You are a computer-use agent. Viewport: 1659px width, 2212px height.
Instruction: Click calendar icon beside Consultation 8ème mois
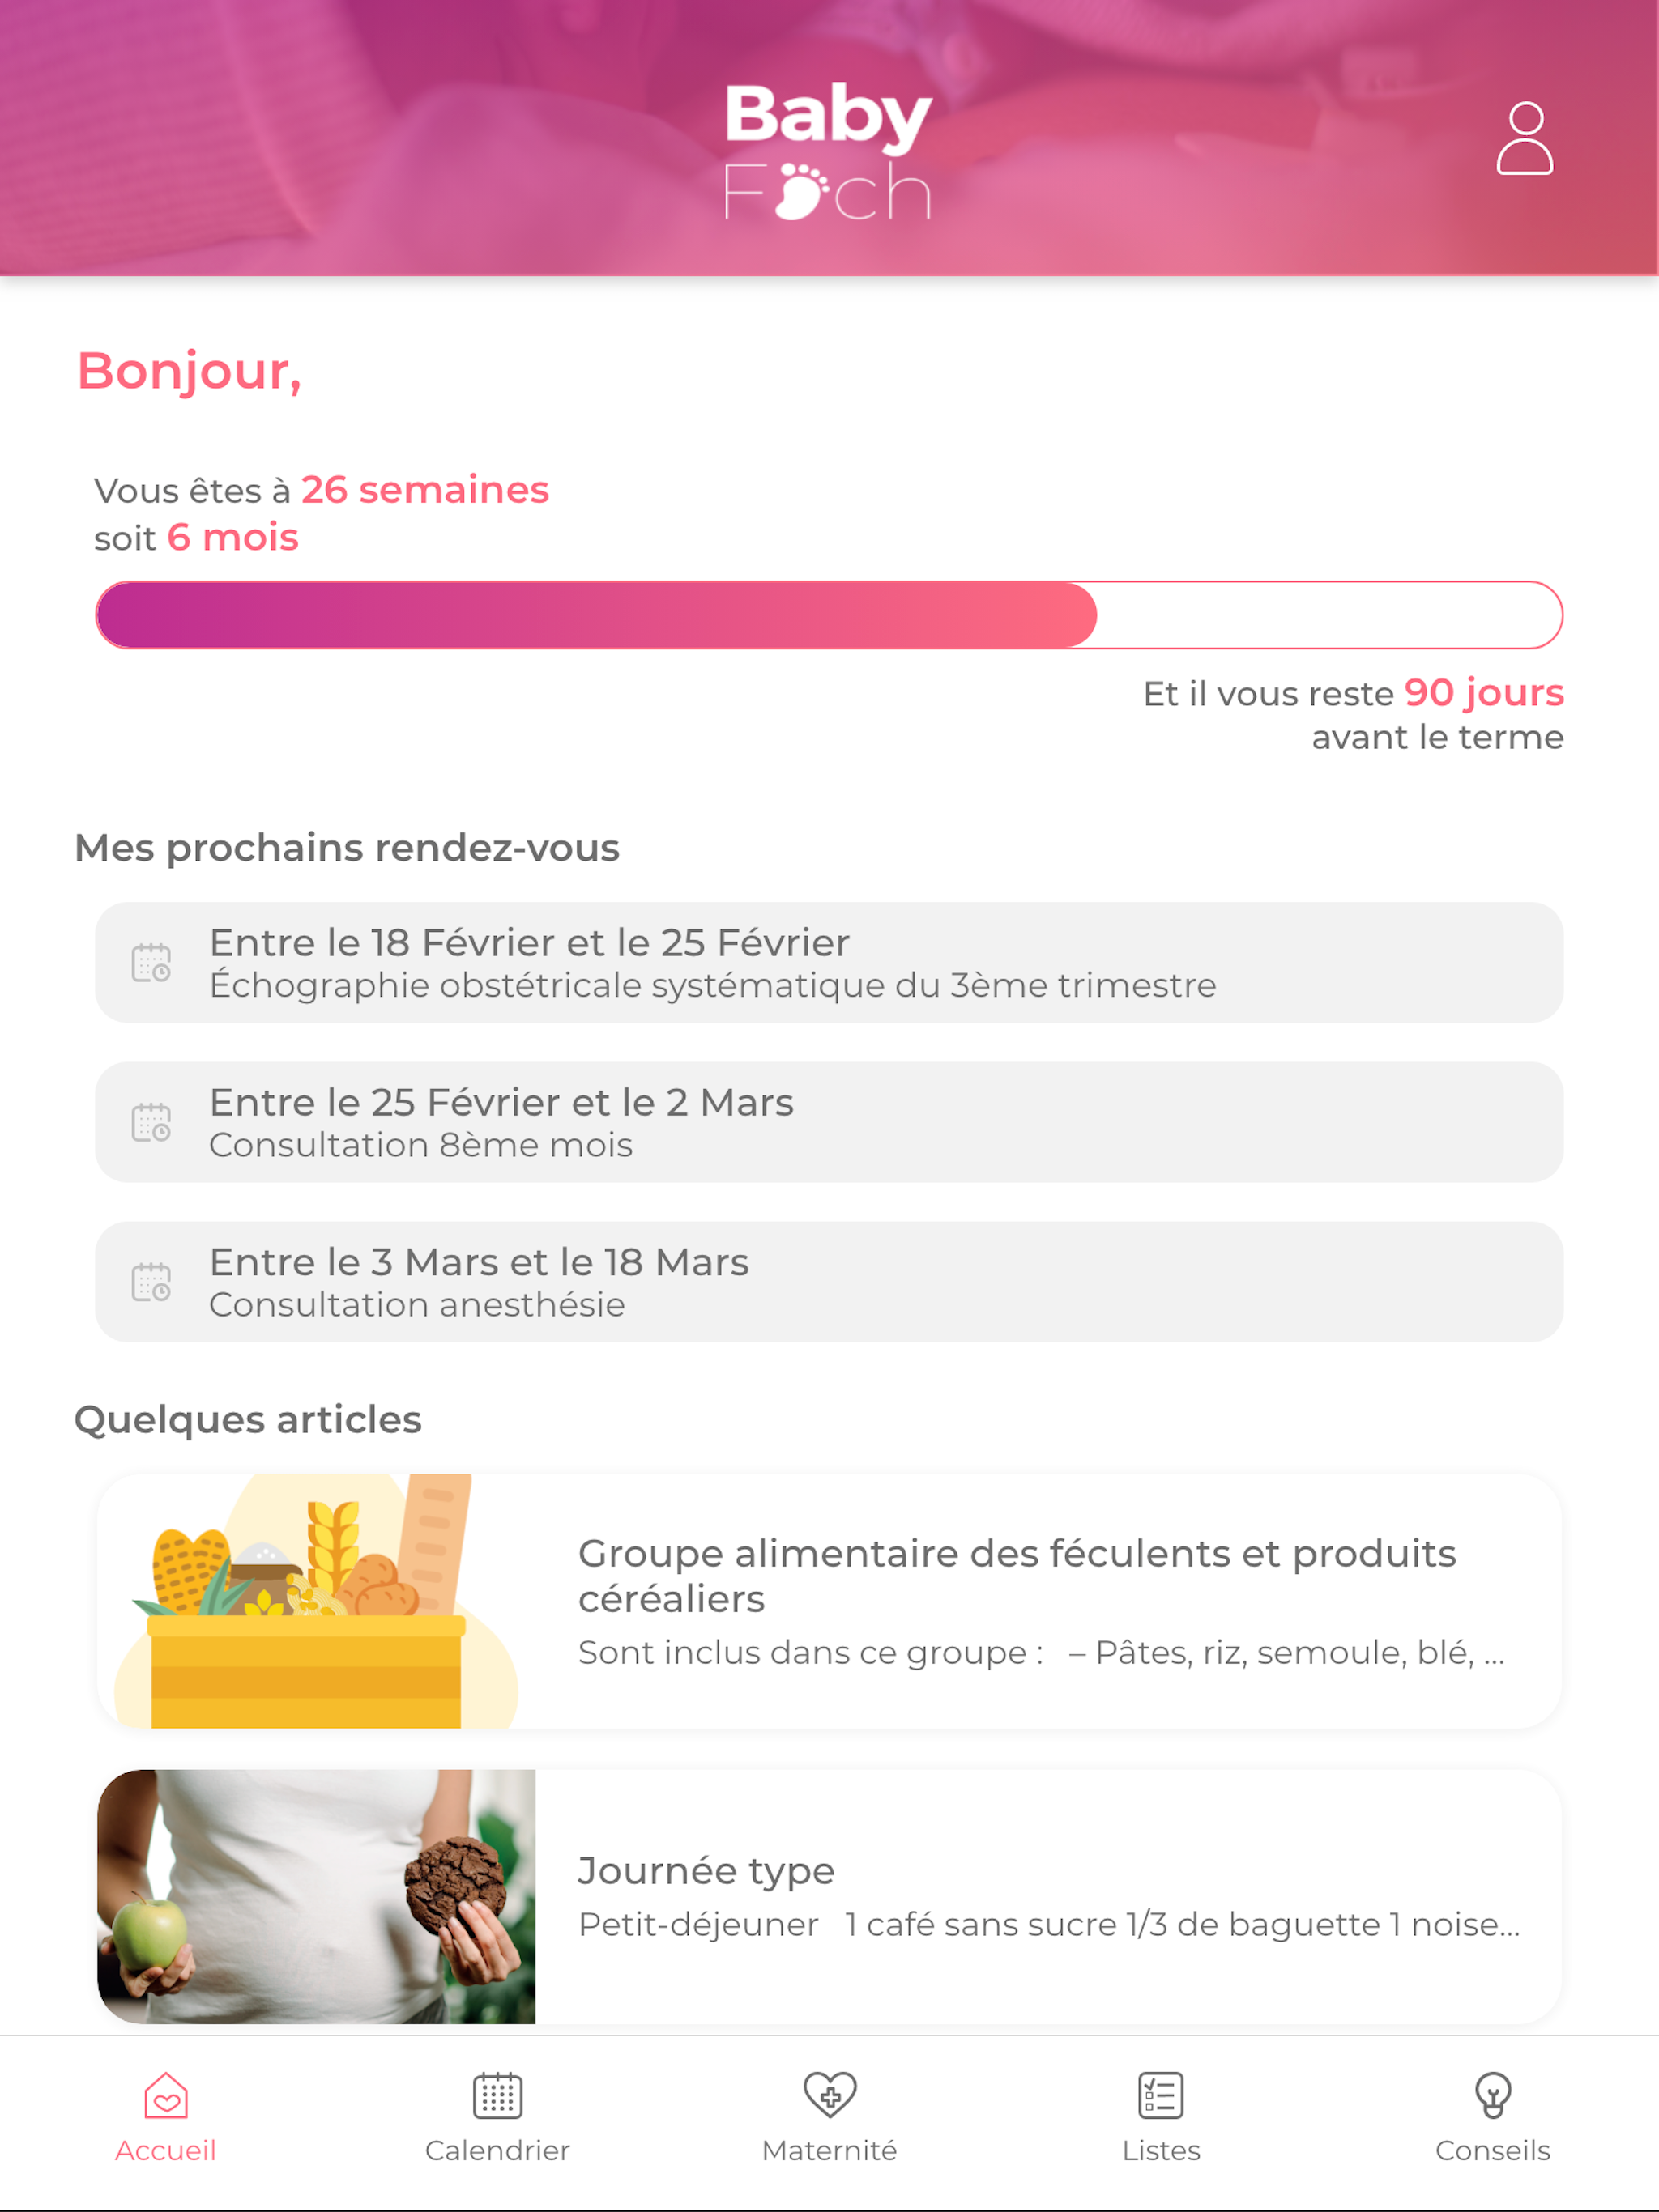tap(151, 1122)
